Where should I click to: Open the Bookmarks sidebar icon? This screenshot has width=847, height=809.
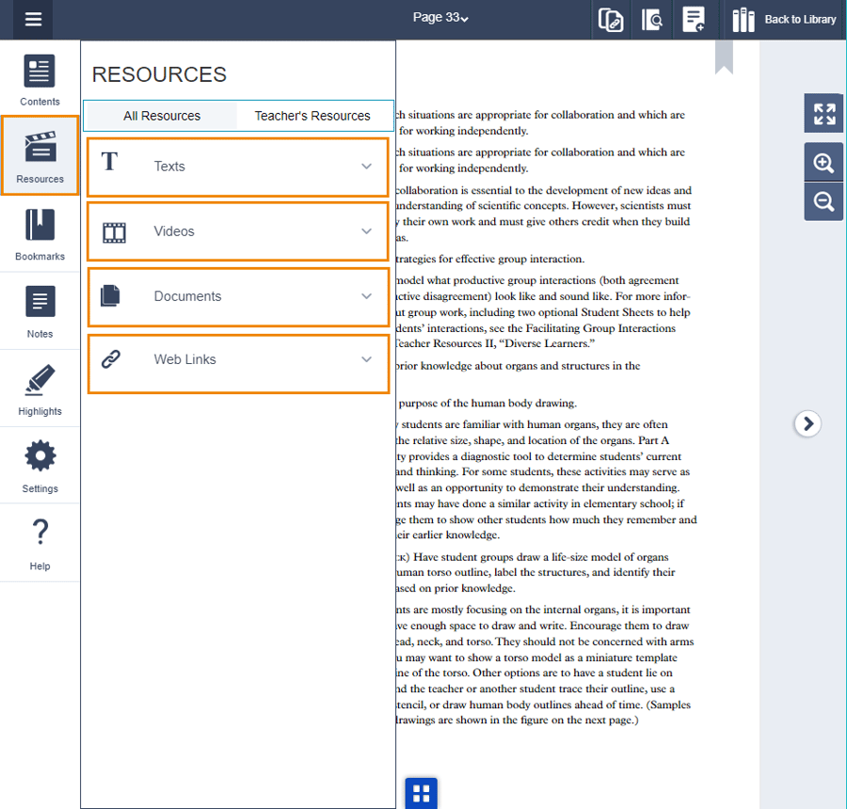(x=40, y=233)
